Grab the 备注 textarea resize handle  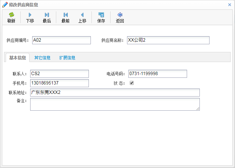(198, 109)
